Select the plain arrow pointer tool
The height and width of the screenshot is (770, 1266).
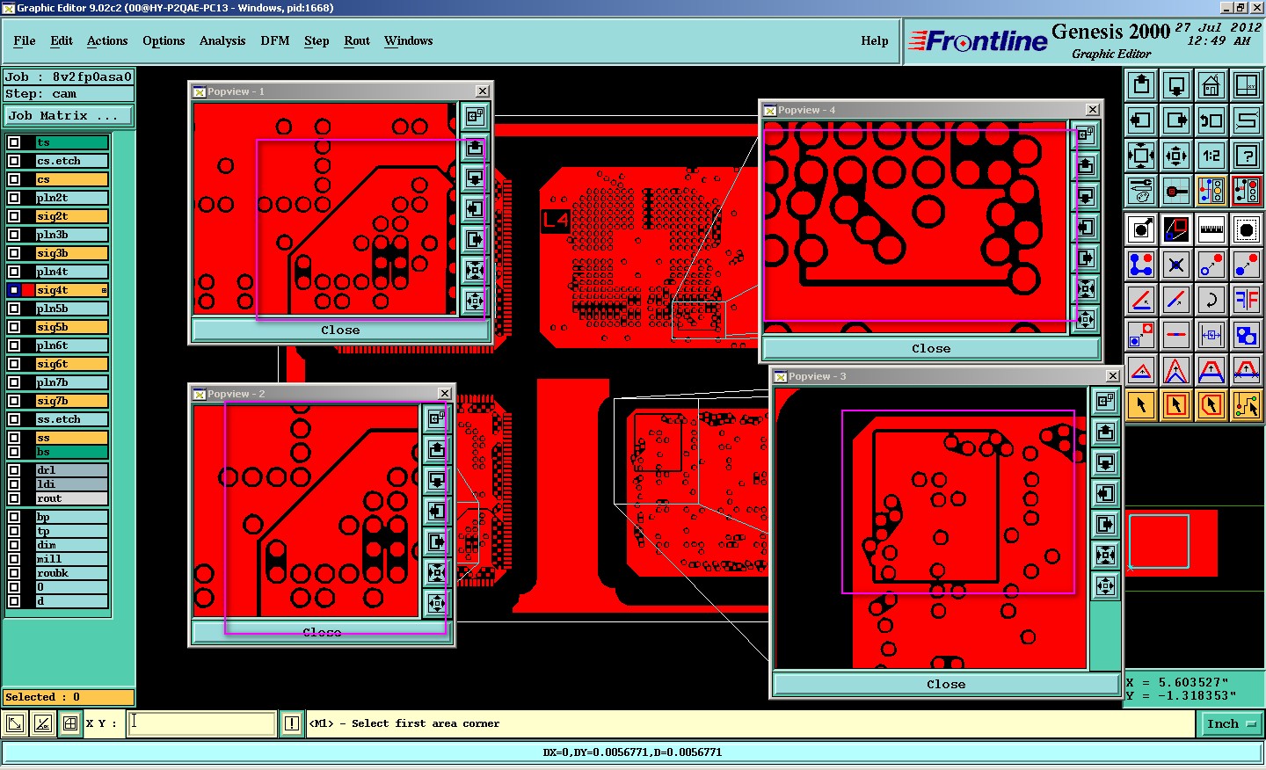tap(1141, 405)
